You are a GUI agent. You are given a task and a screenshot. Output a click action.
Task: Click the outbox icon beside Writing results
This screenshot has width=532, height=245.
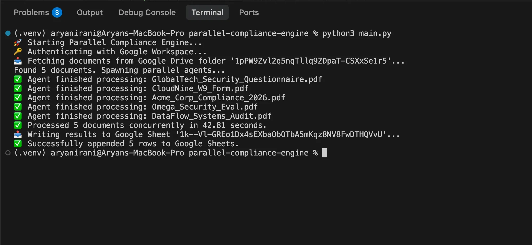click(18, 134)
